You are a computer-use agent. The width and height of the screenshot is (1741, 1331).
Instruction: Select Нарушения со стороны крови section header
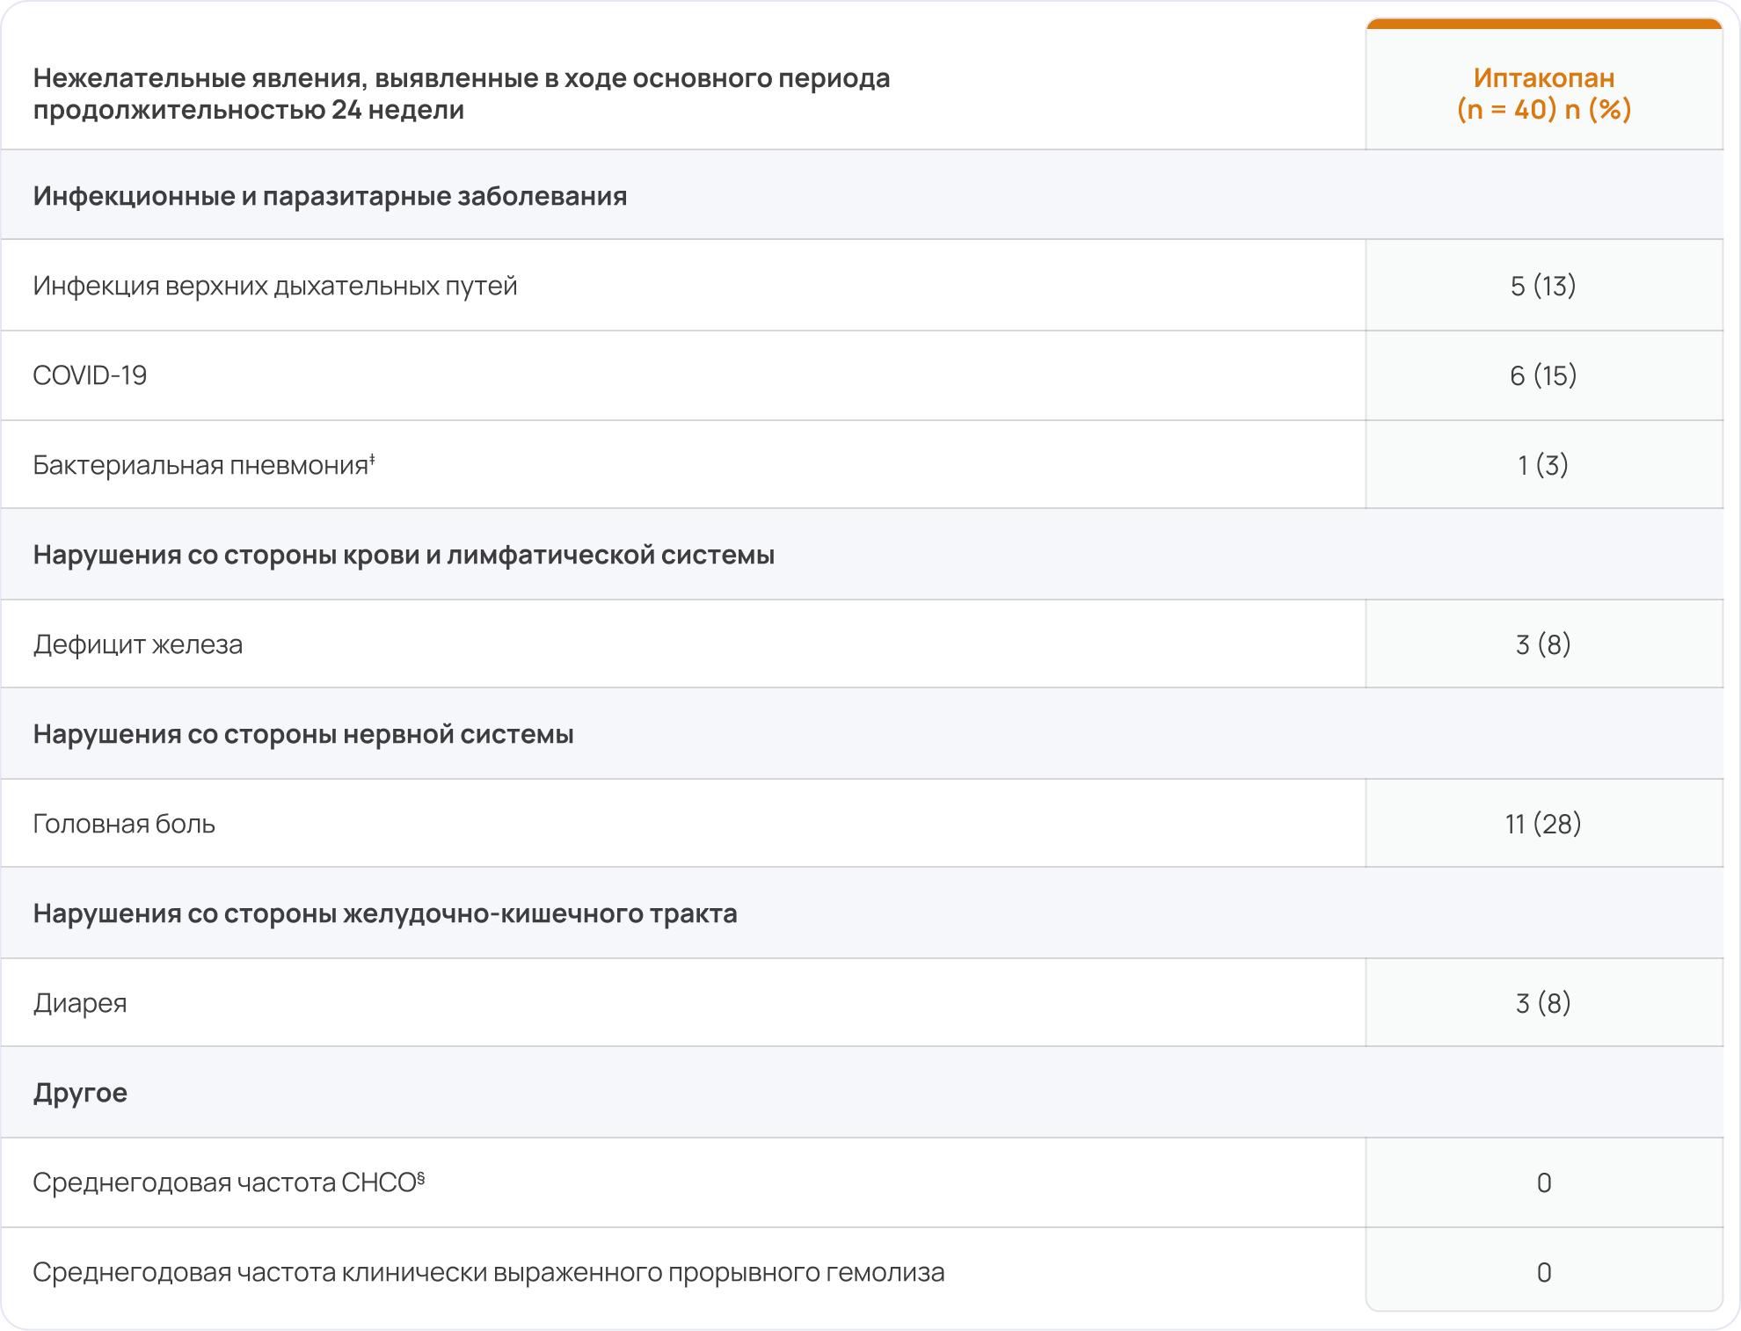(404, 555)
